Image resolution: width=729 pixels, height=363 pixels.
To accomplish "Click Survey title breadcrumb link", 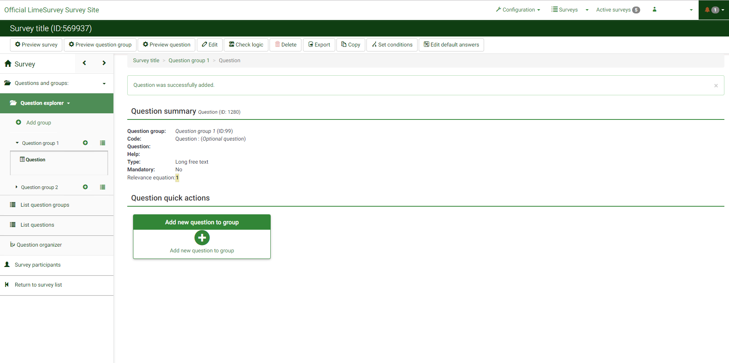I will tap(146, 60).
